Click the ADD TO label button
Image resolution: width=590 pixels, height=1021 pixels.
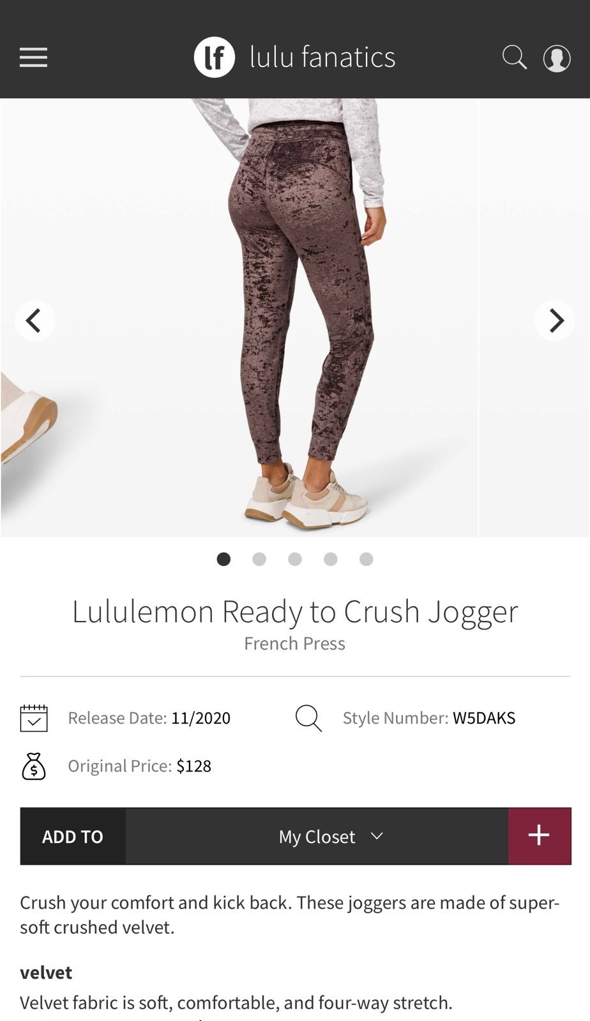pyautogui.click(x=73, y=836)
